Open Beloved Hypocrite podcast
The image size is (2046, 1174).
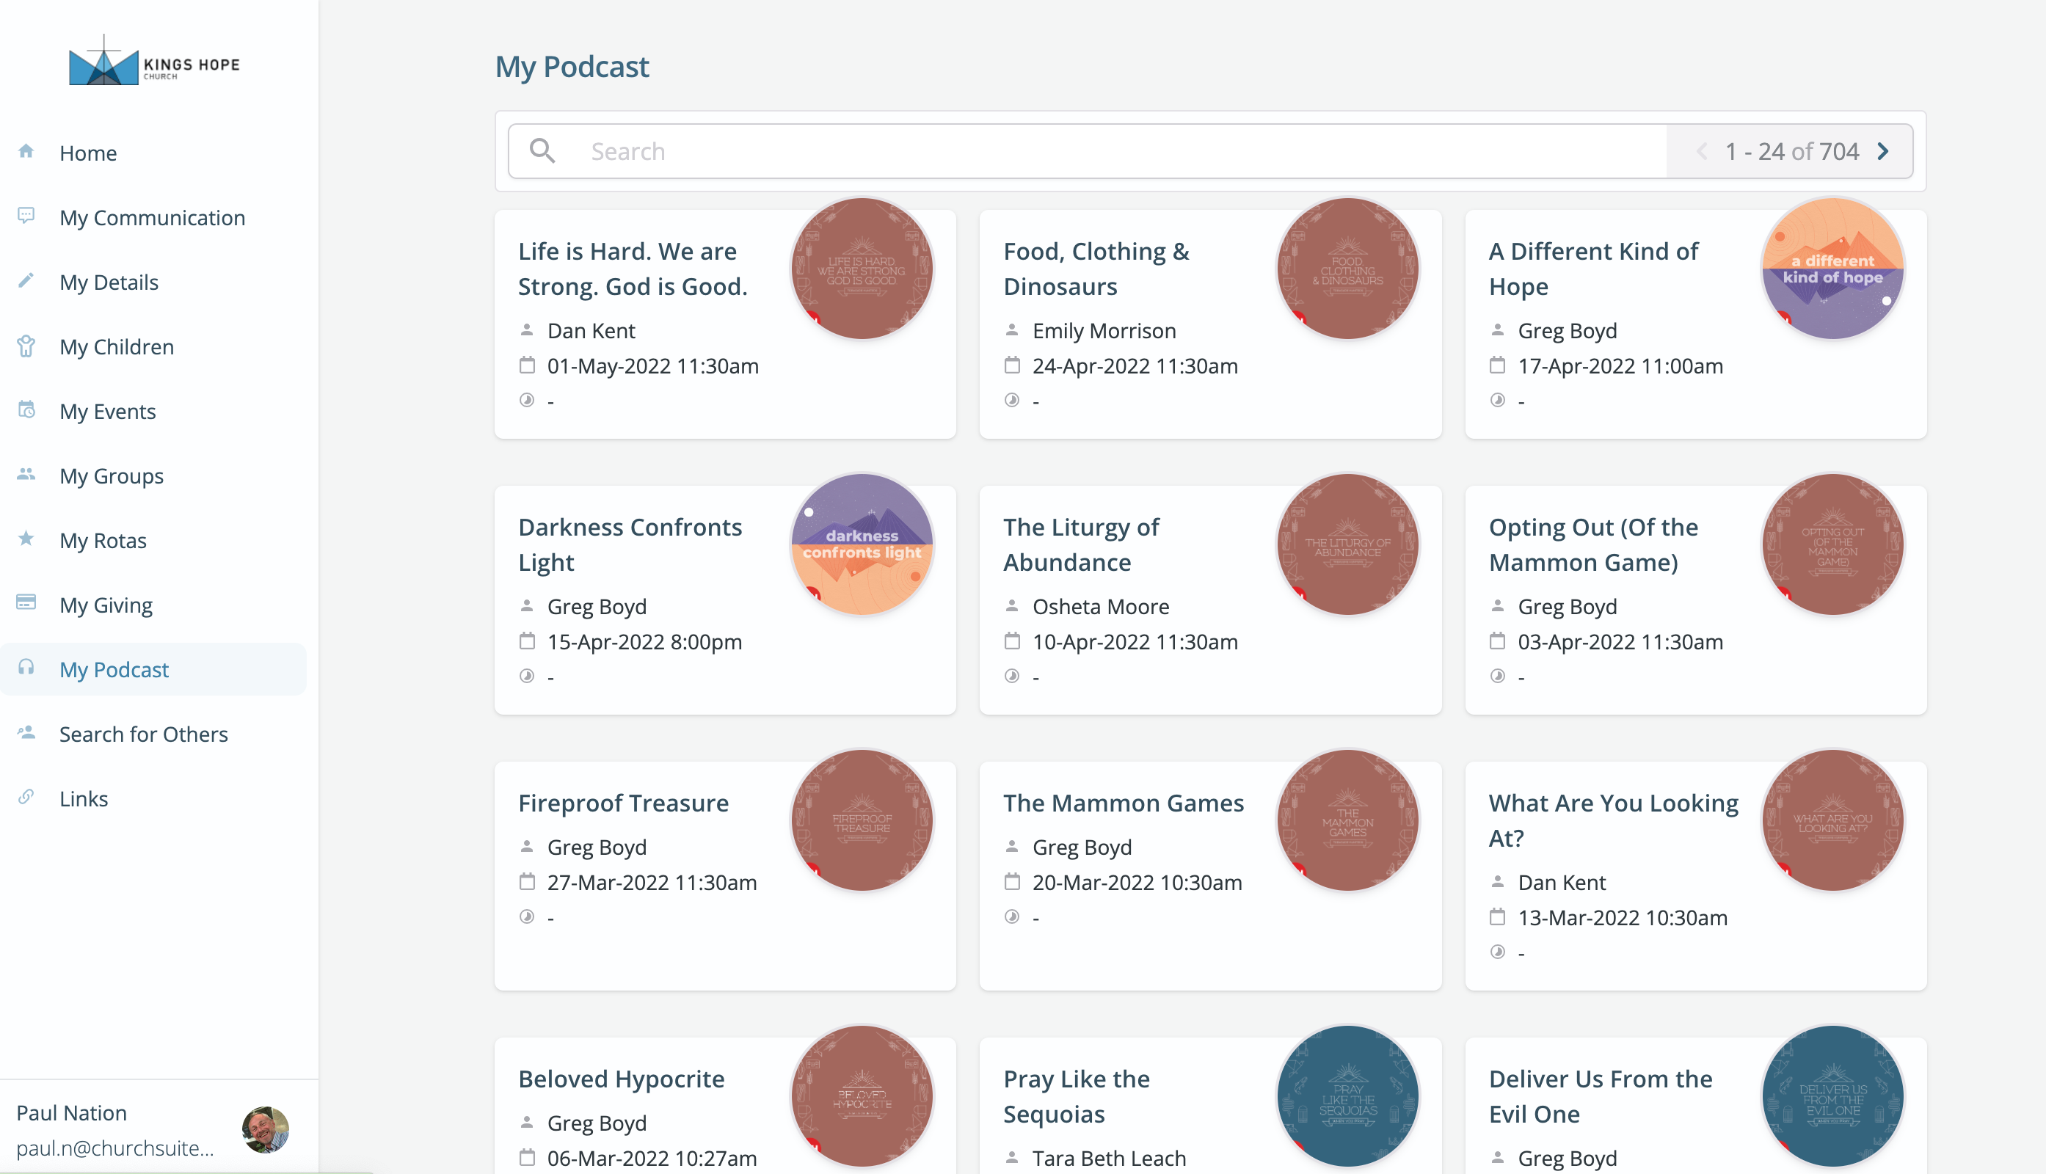[621, 1078]
